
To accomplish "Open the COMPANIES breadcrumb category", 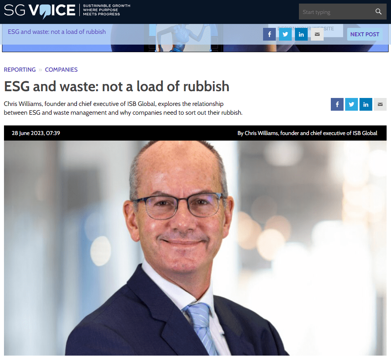I will coord(61,70).
